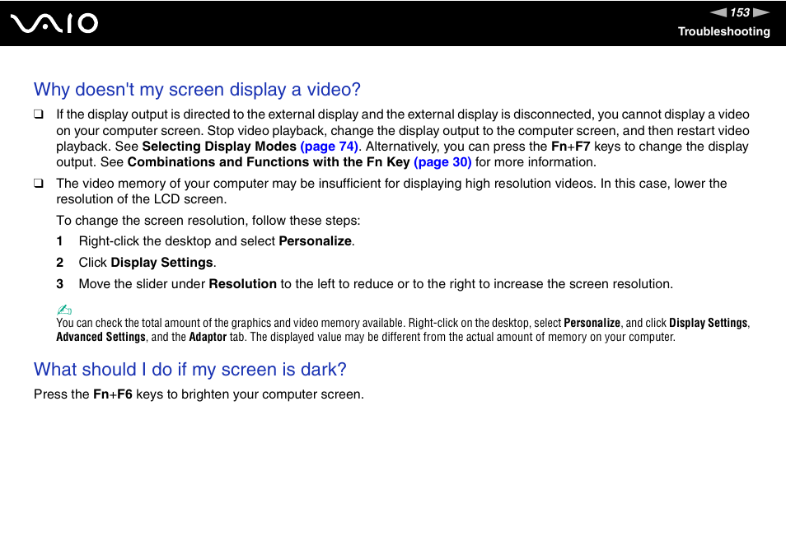Click the note pencil icon

pos(64,310)
